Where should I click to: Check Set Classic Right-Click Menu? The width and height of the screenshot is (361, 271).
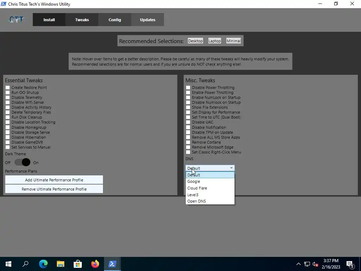pos(188,152)
